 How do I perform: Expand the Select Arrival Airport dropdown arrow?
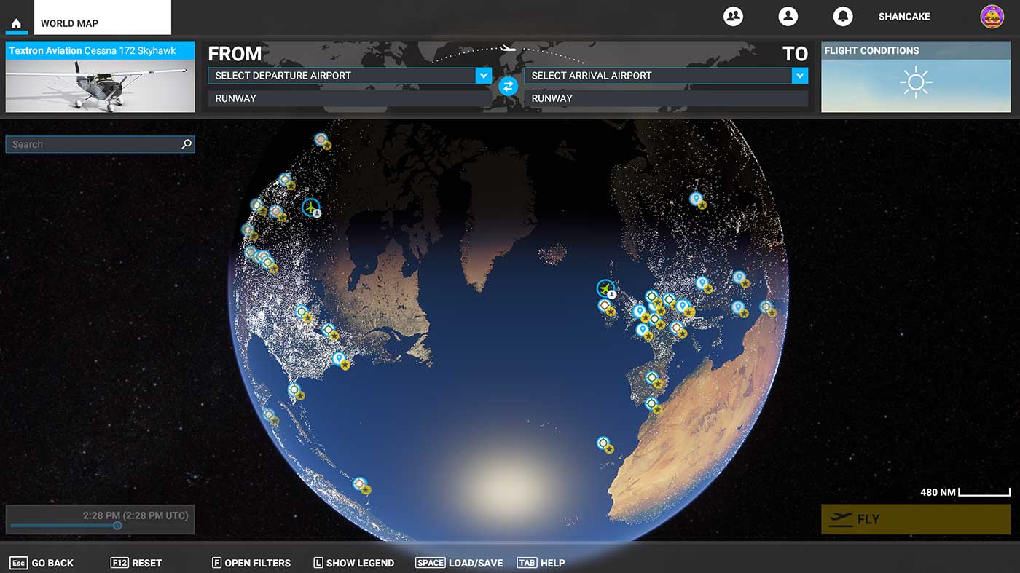[800, 75]
